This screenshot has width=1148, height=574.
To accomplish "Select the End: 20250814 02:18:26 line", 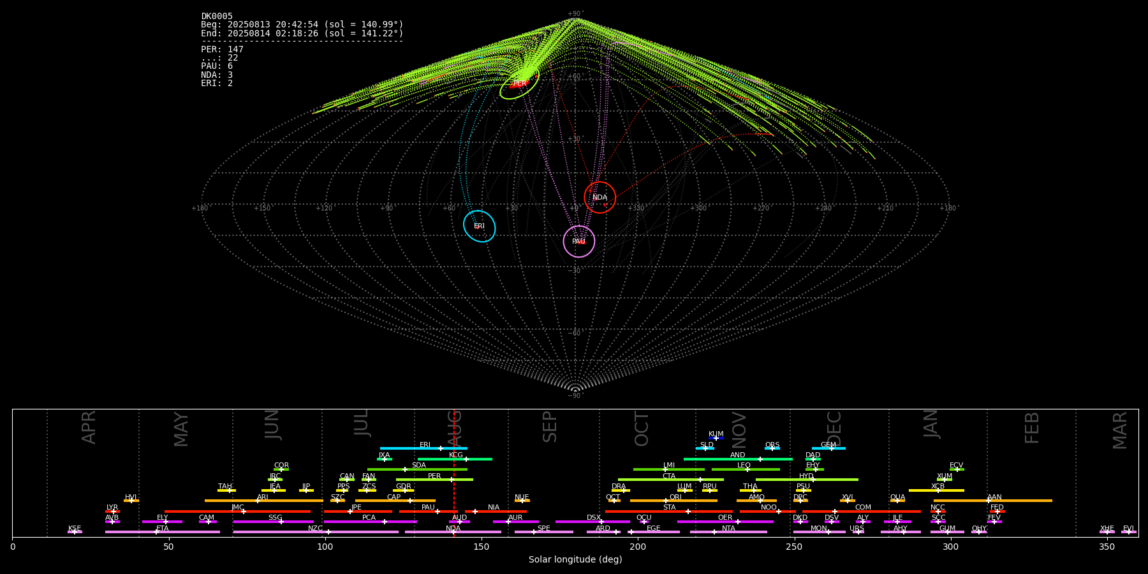I will click(x=302, y=33).
